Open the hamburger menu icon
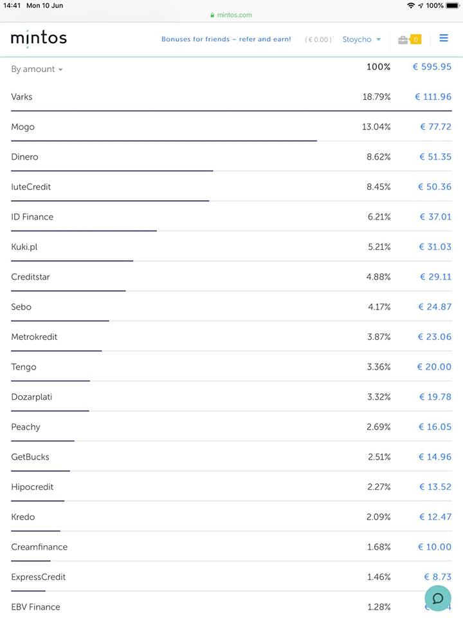The width and height of the screenshot is (463, 618). click(x=443, y=39)
